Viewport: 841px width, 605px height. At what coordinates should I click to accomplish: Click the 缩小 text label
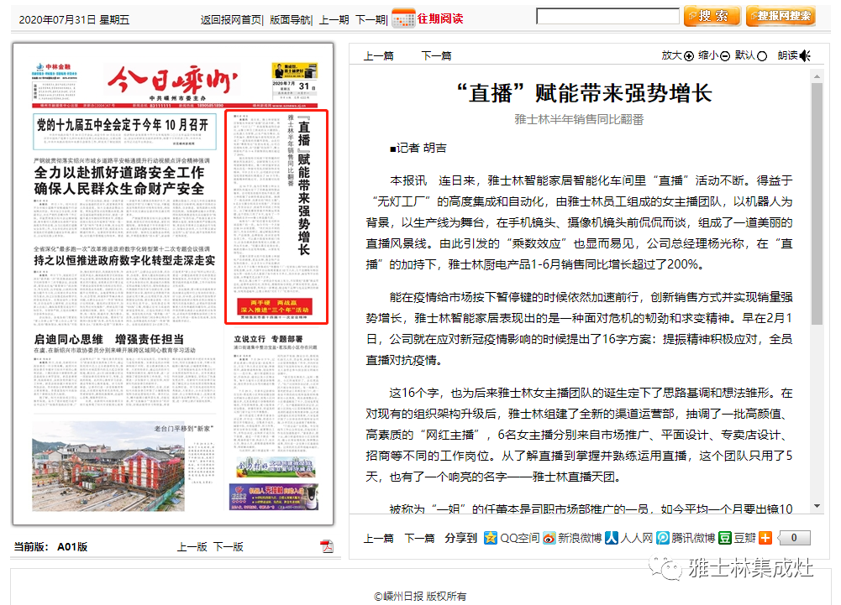pyautogui.click(x=708, y=55)
